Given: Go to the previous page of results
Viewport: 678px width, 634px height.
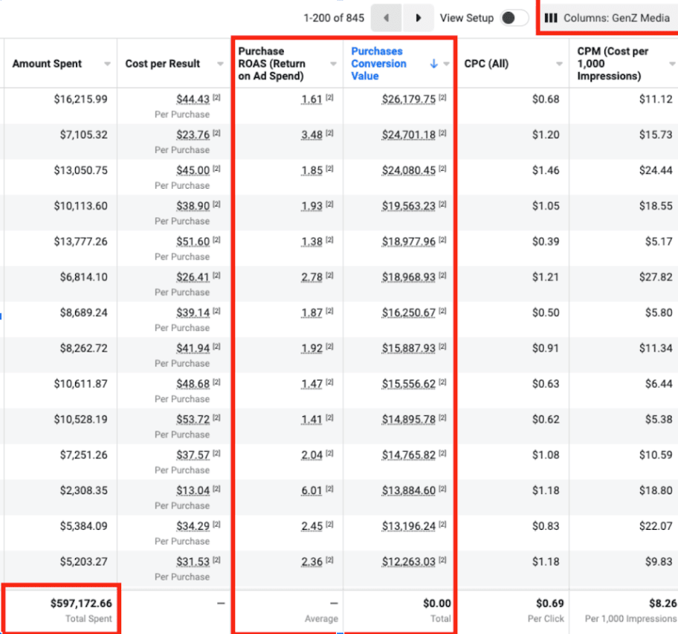Looking at the screenshot, I should (x=386, y=18).
